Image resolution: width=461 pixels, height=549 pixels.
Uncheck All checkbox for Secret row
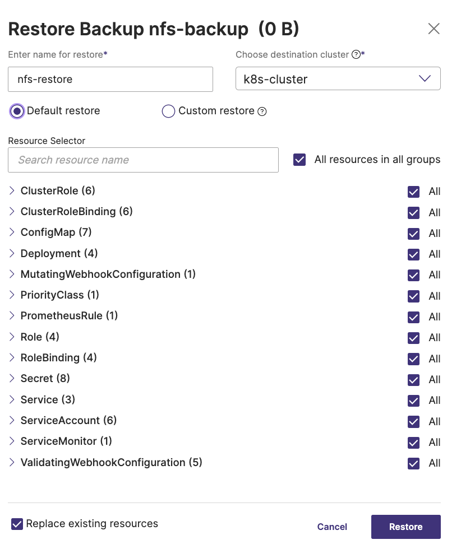point(414,380)
